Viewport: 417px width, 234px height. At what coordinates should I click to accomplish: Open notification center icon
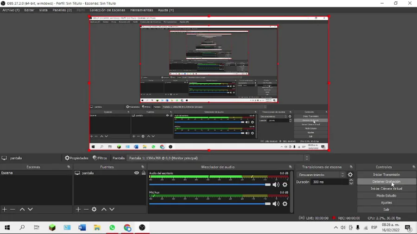(408, 228)
